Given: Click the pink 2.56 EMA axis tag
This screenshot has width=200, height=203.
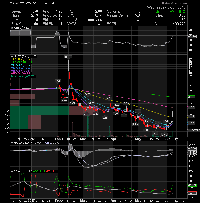Looking at the screenshot, I should [x=191, y=107].
